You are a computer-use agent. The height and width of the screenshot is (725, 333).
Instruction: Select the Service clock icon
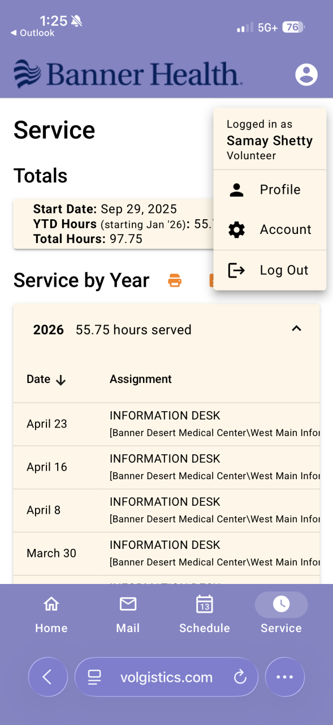click(281, 604)
